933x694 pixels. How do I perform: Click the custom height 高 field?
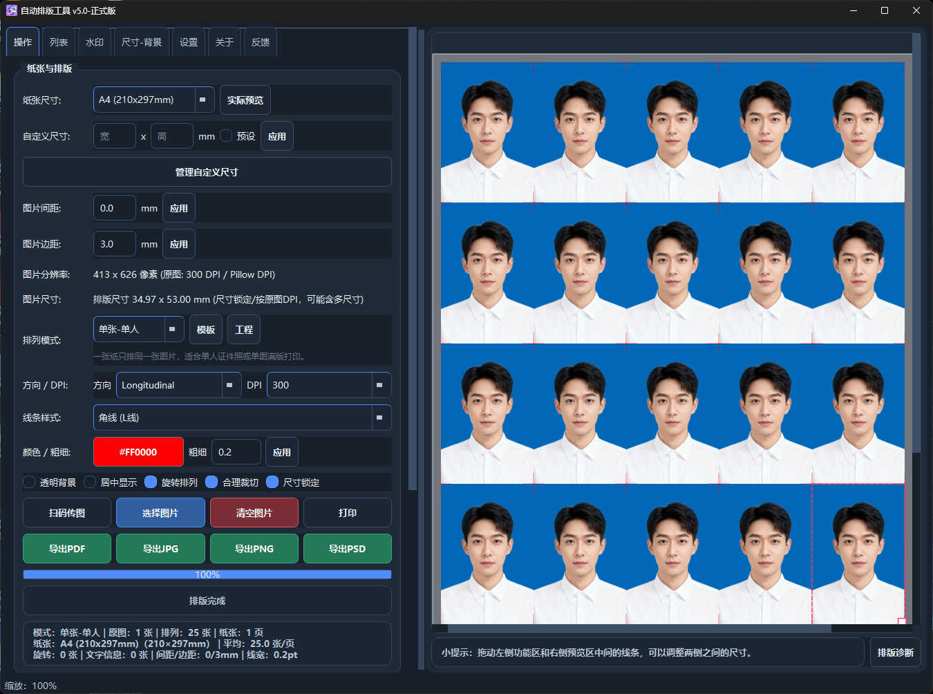tap(172, 136)
